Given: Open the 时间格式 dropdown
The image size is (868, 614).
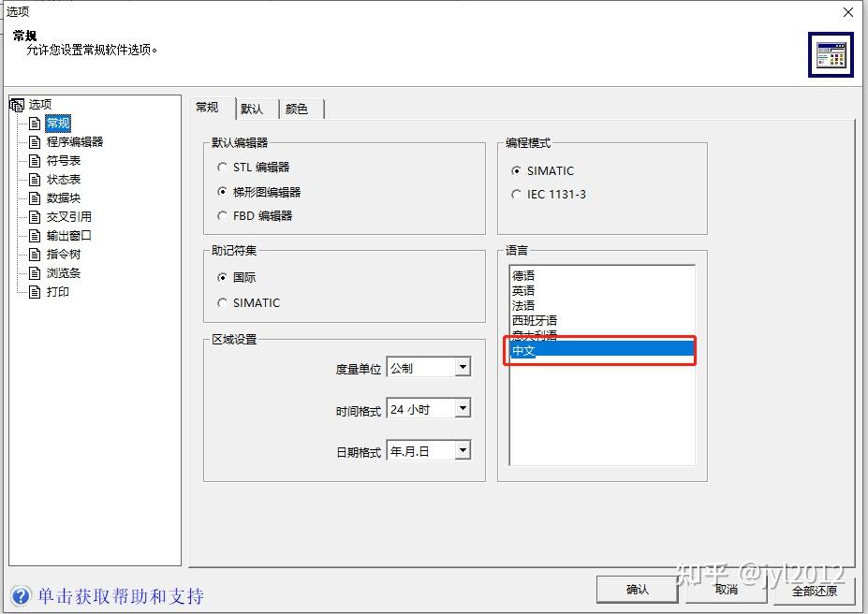Looking at the screenshot, I should (464, 408).
